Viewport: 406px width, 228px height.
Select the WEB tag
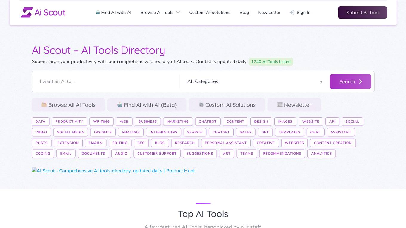[x=124, y=121]
